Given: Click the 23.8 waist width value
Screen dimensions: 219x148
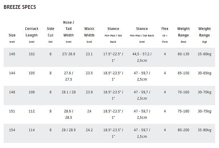Looking at the screenshot, I should tap(89, 92).
